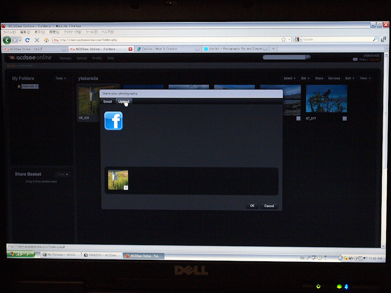Viewport: 391px width, 293px height.
Task: Bookmark this page with the star icon
Action: pyautogui.click(x=283, y=40)
